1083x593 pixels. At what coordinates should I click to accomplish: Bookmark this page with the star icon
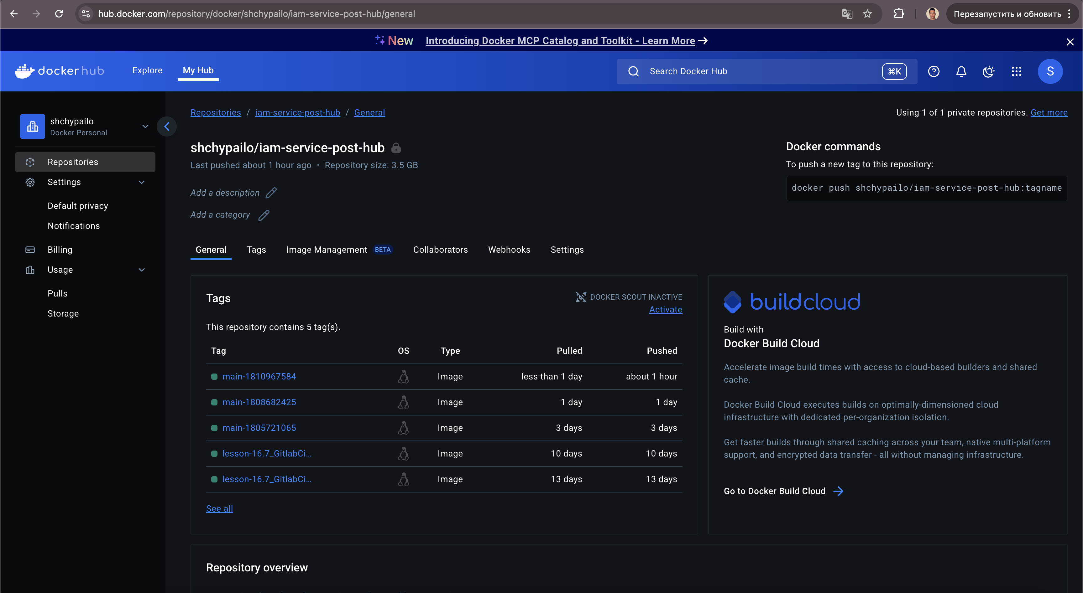tap(867, 14)
